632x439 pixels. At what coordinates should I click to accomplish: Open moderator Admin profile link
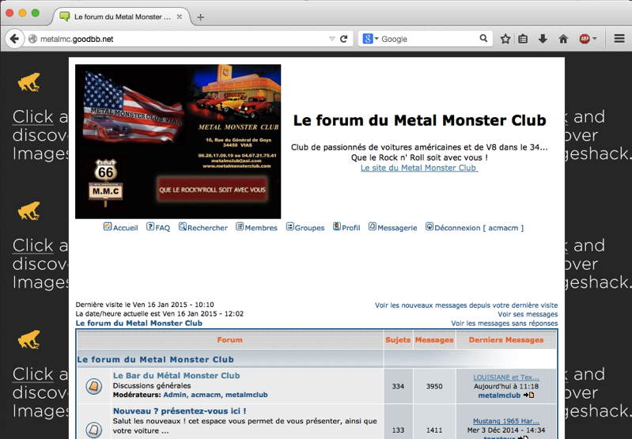175,395
